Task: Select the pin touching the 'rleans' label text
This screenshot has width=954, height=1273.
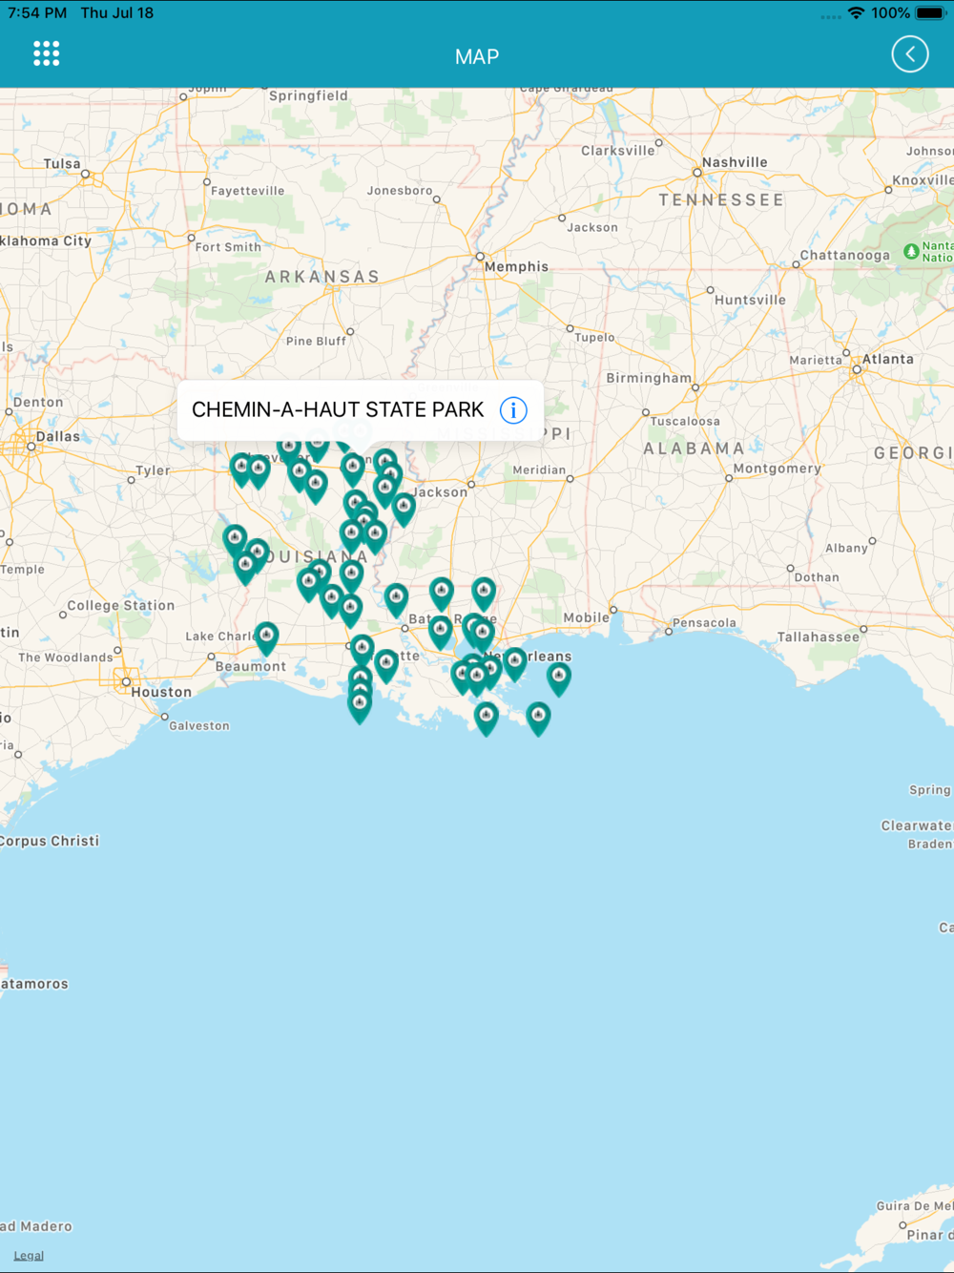Action: (x=514, y=663)
